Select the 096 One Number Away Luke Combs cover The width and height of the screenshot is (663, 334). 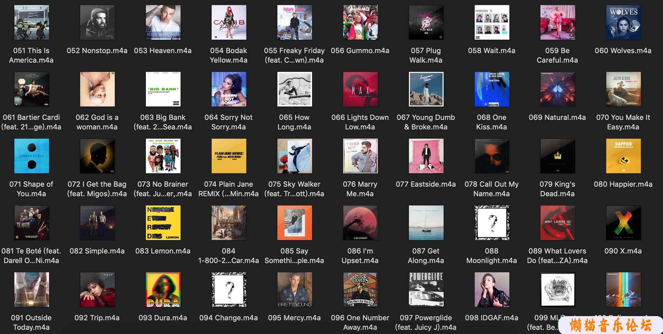(360, 290)
